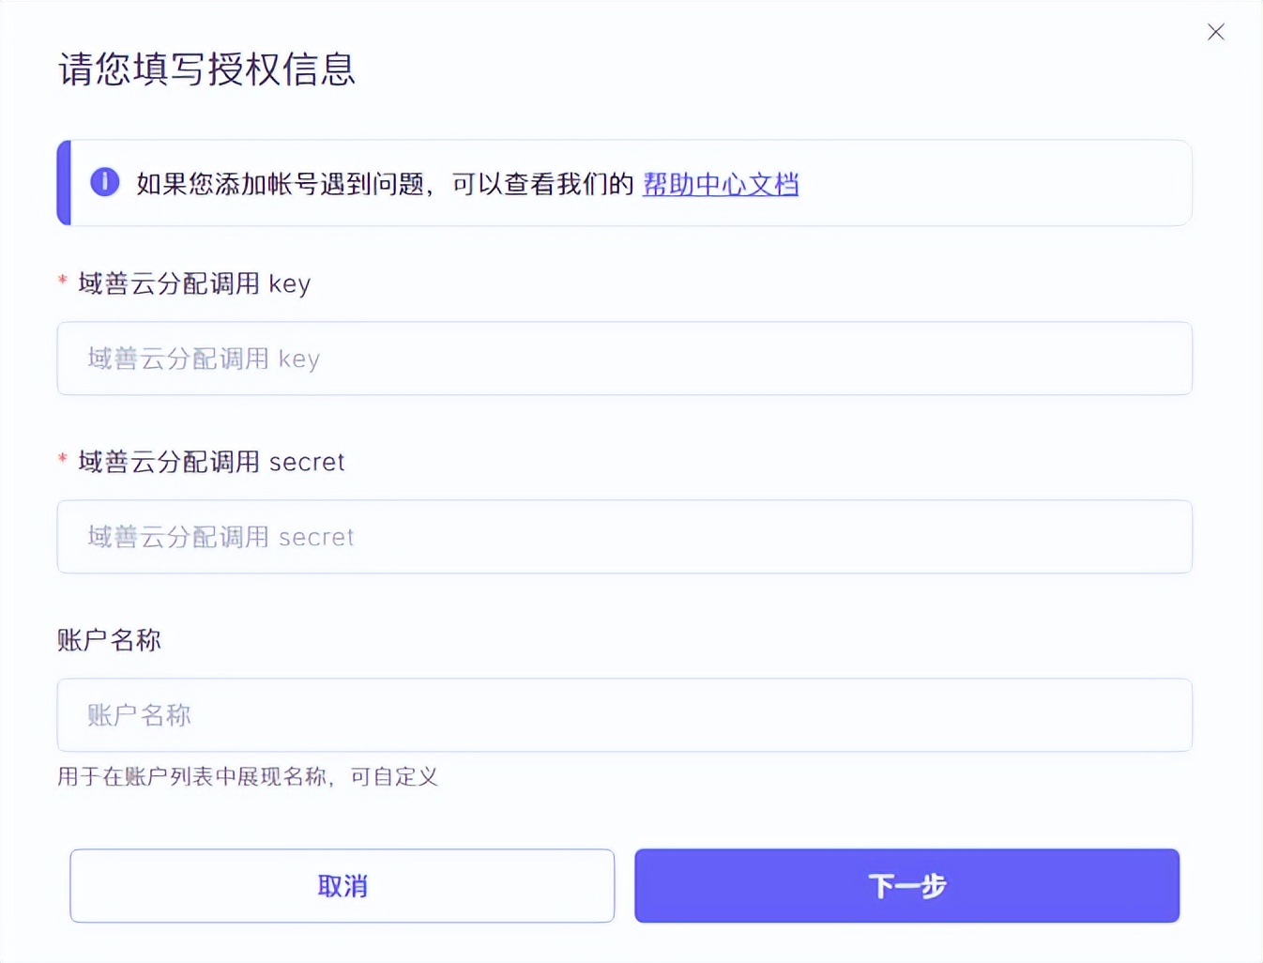Click the 域善云分配调用 secret input field
1263x963 pixels.
[624, 536]
